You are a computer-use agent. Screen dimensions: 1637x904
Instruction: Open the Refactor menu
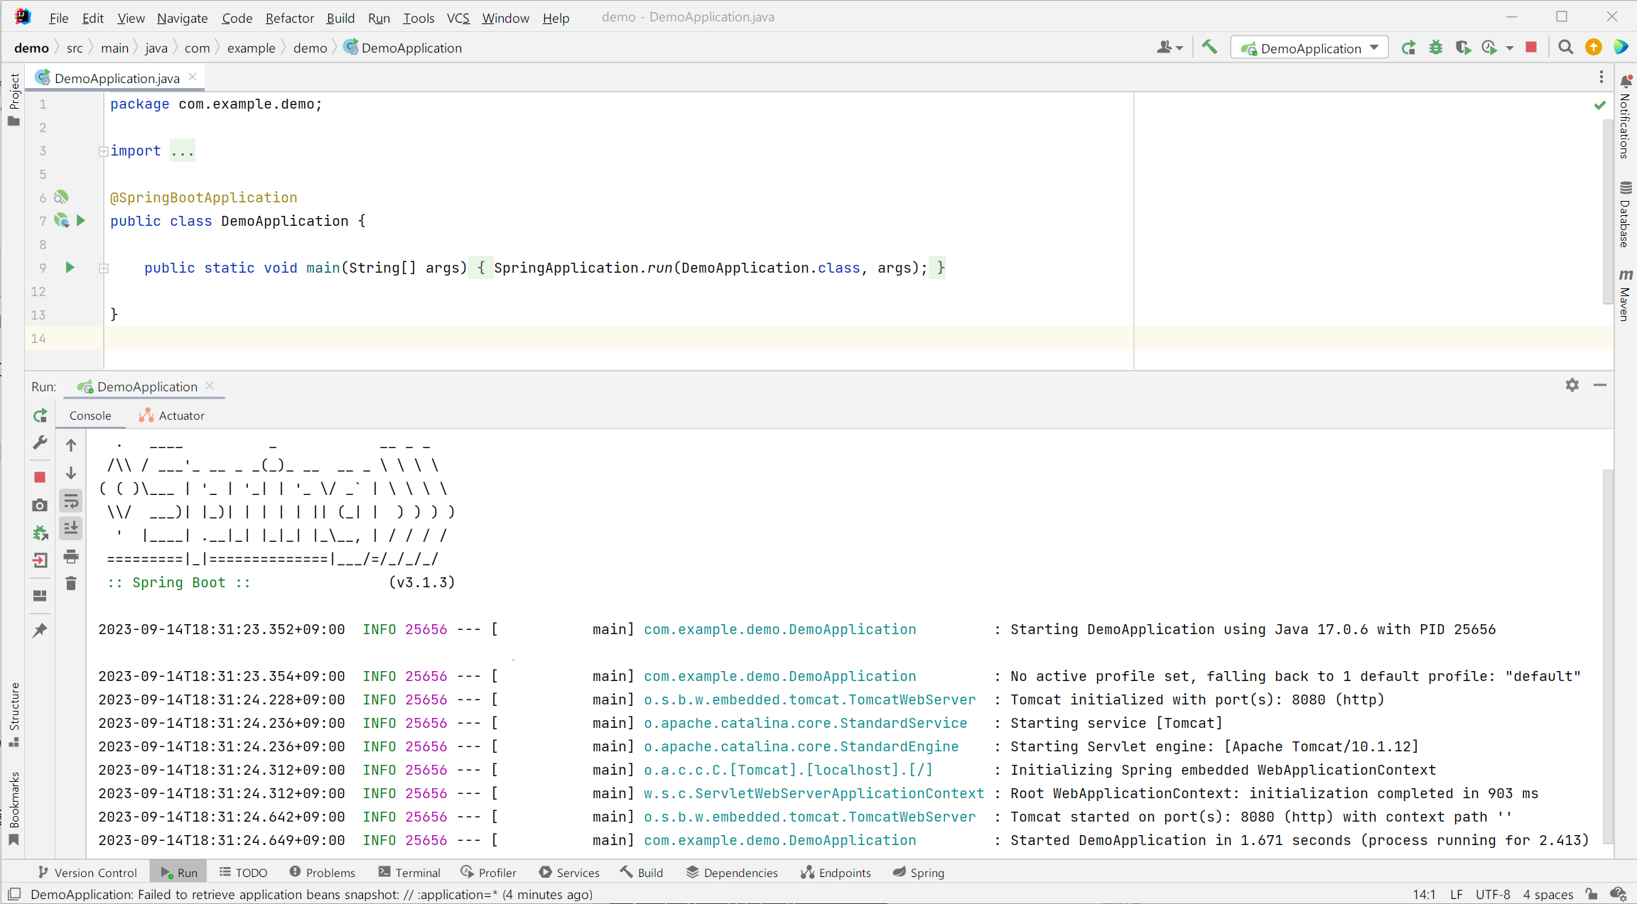click(x=289, y=18)
